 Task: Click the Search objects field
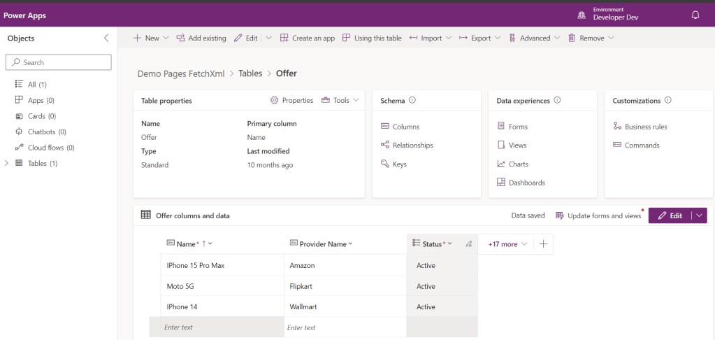(59, 62)
